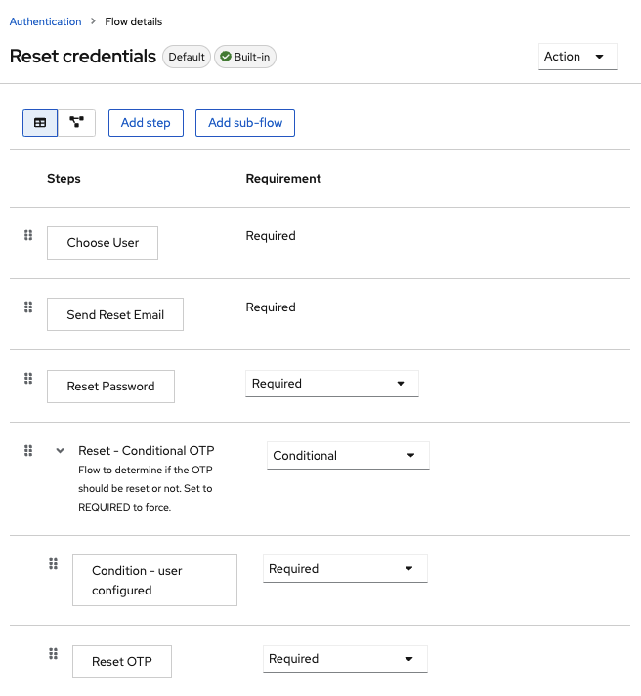Click drag handle for Choose User step

28,235
